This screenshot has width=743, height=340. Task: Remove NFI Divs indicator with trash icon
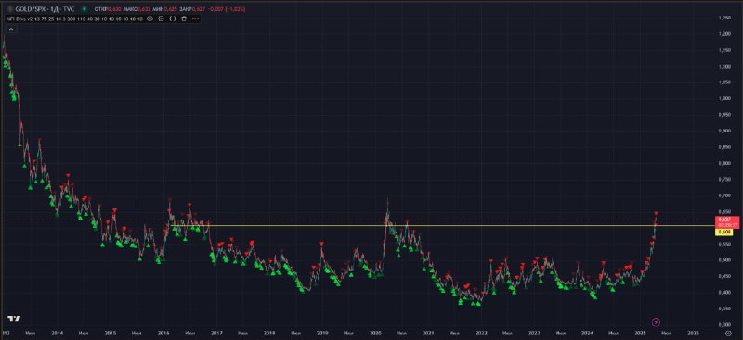(x=184, y=19)
